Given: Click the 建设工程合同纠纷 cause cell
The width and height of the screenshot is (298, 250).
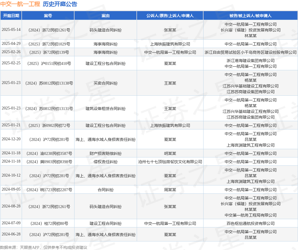Looking at the screenshot, I should coord(106,223).
